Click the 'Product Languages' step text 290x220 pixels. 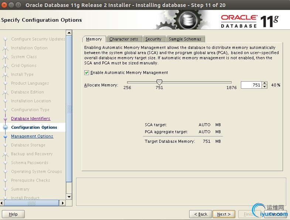[x=30, y=83]
